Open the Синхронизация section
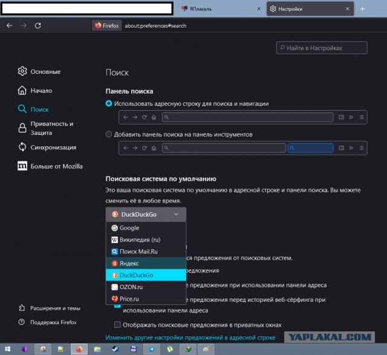 coord(47,148)
